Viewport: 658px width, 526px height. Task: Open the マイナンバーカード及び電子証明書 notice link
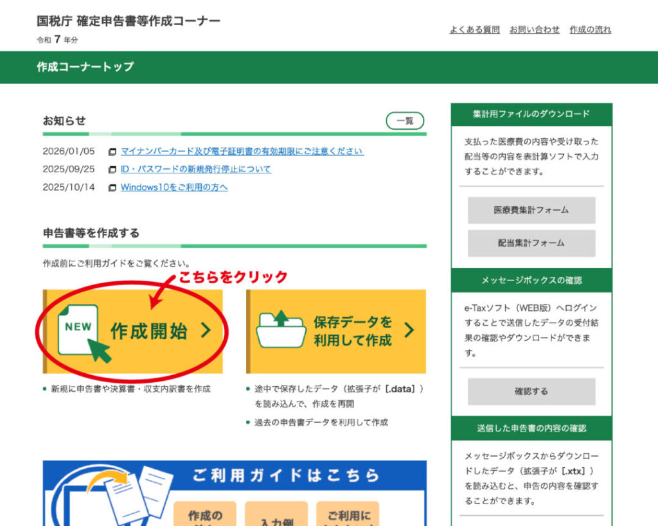(x=242, y=152)
